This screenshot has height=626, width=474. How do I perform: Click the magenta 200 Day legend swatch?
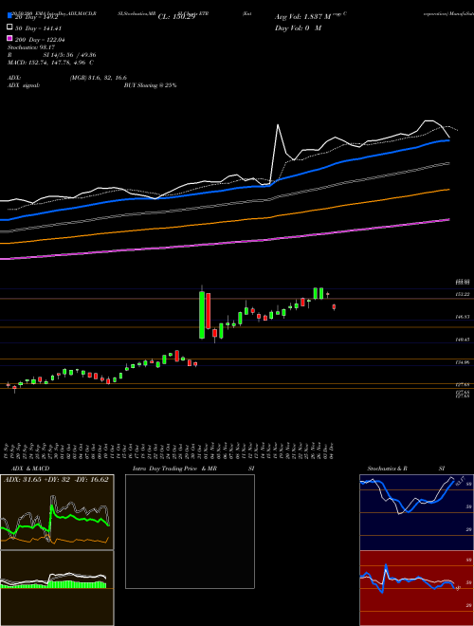click(x=10, y=38)
